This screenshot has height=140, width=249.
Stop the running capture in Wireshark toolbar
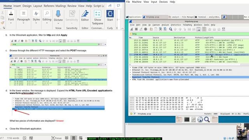[136, 29]
